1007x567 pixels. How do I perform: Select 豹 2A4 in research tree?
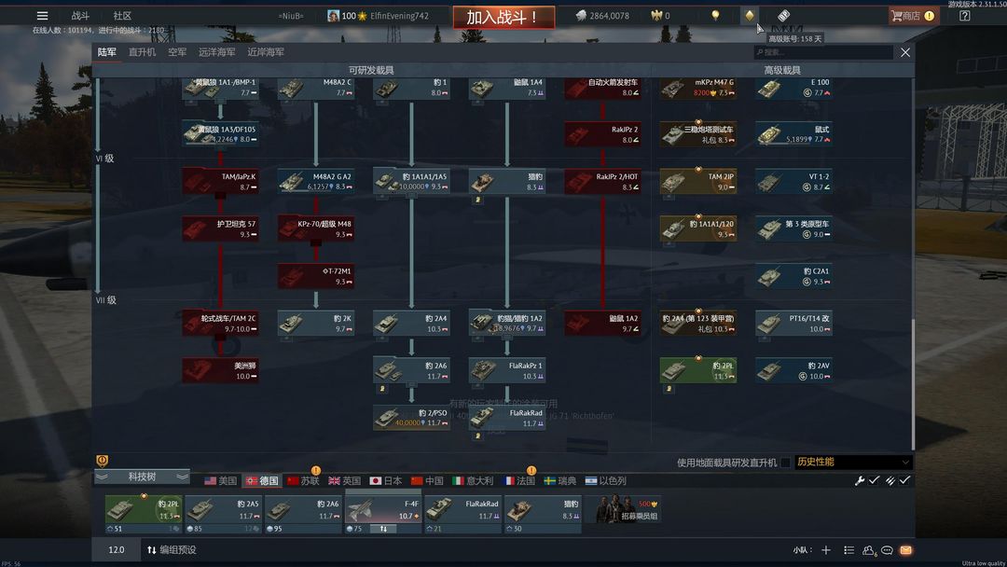pyautogui.click(x=412, y=323)
